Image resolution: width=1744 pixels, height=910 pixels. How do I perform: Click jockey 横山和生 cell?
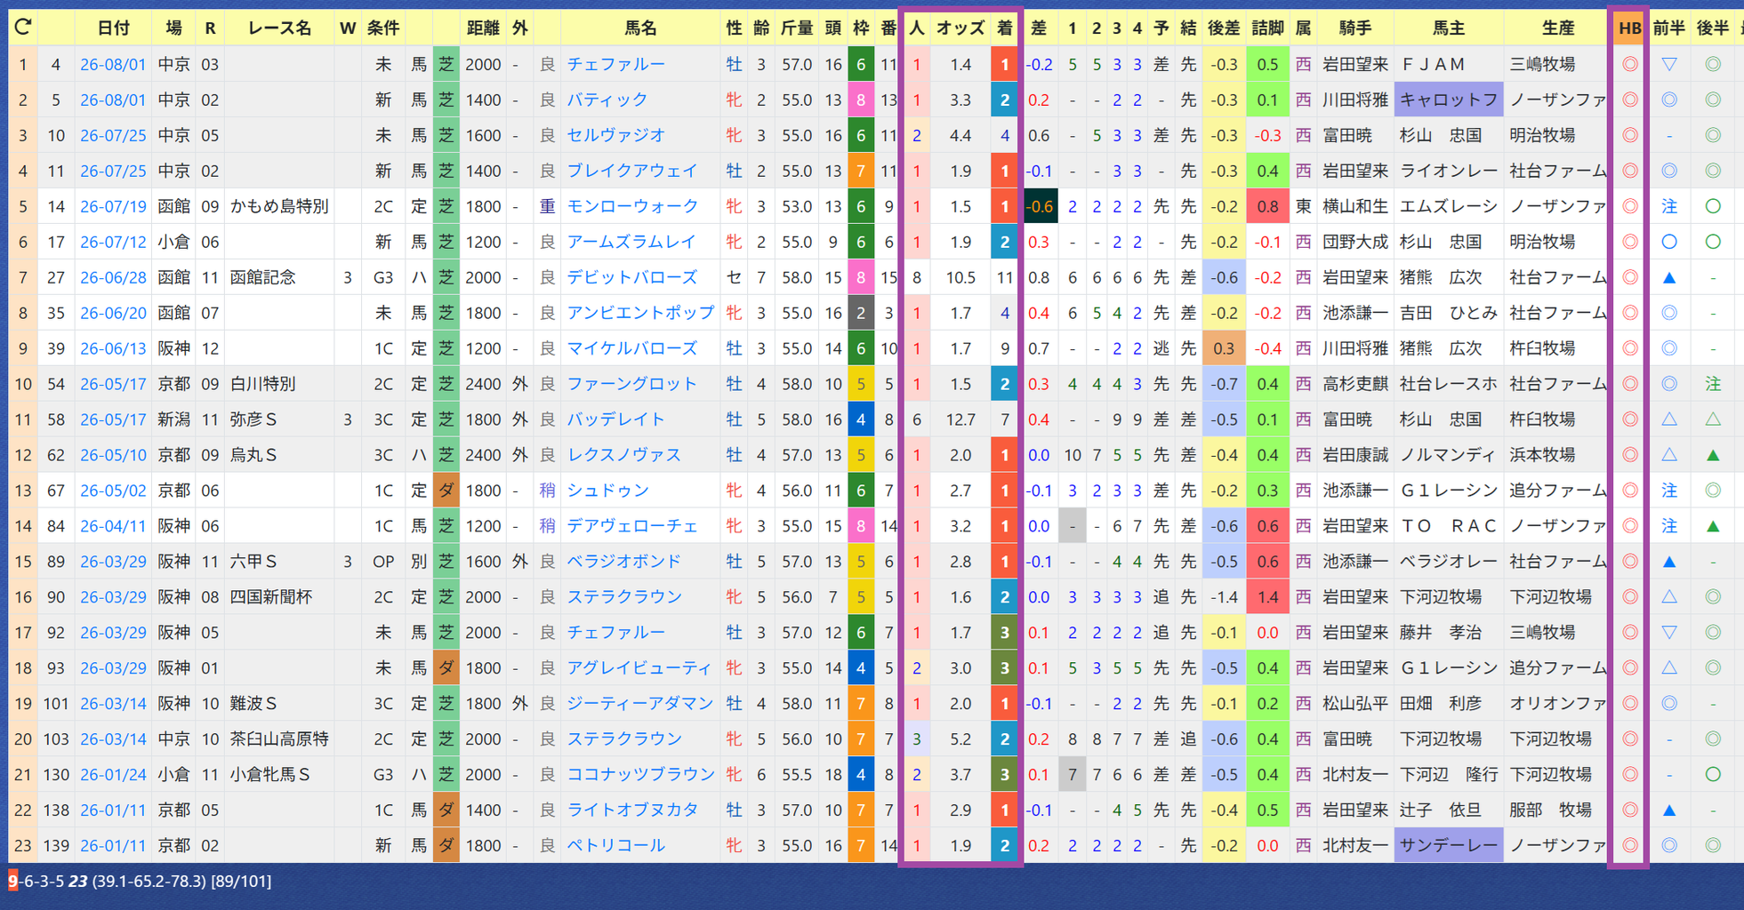(1354, 206)
